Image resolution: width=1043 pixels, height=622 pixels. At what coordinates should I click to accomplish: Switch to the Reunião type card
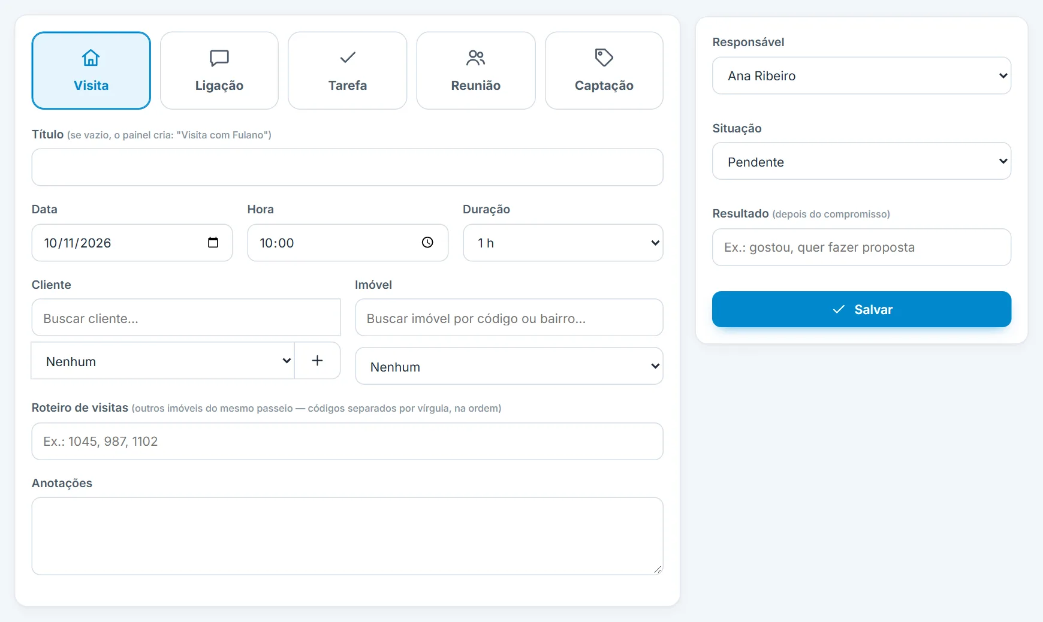pos(476,71)
